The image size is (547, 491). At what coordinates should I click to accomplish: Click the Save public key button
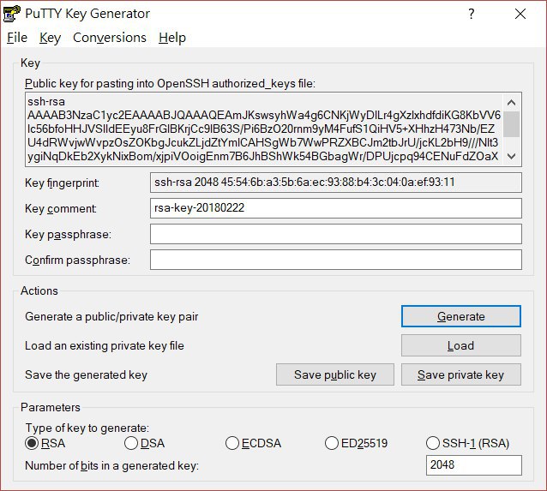click(x=334, y=374)
